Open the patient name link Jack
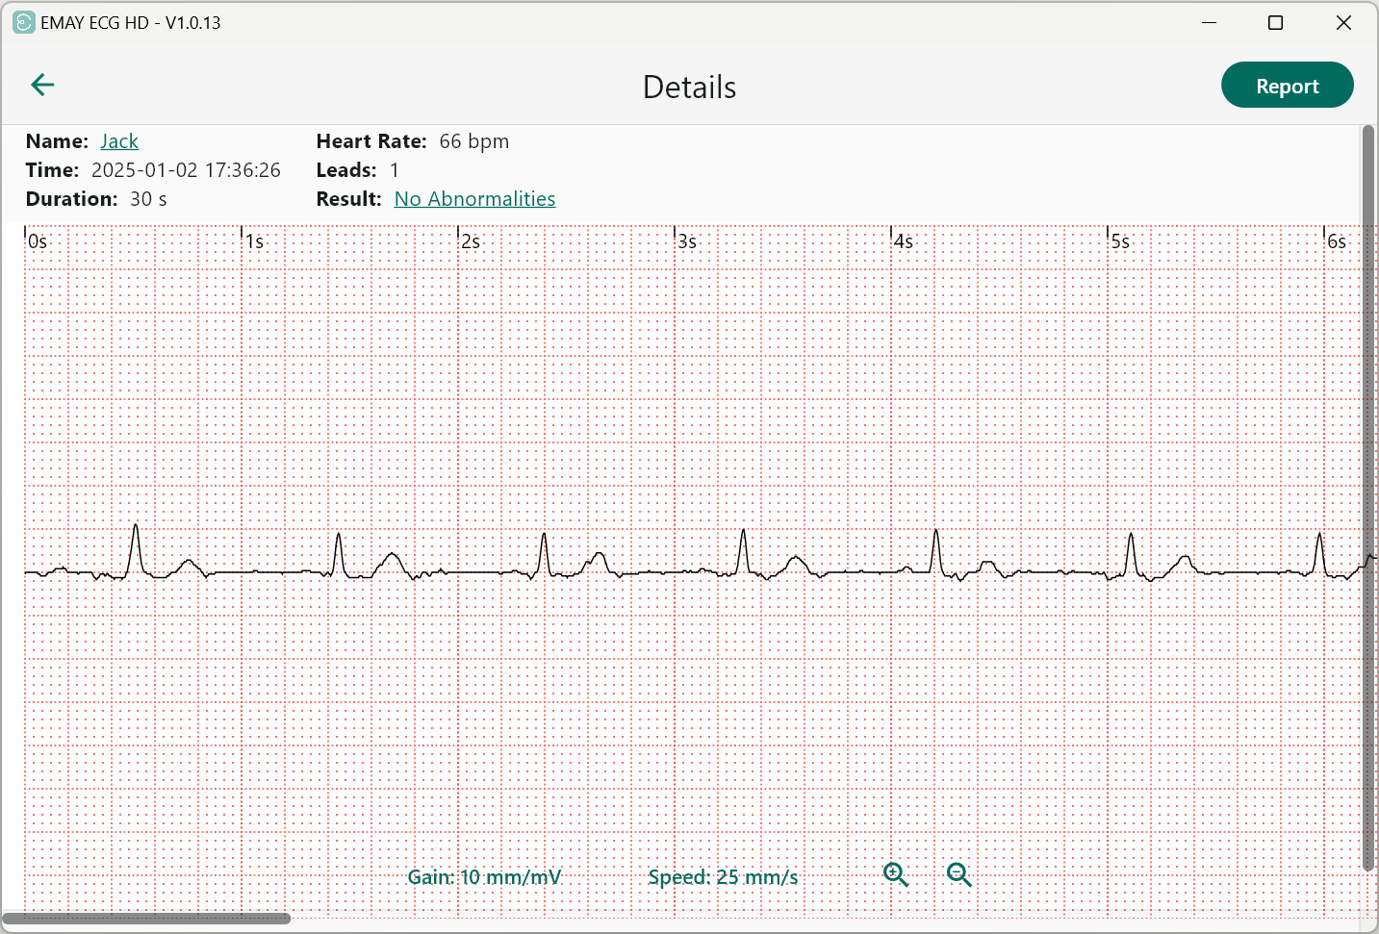Viewport: 1379px width, 934px height. click(119, 140)
